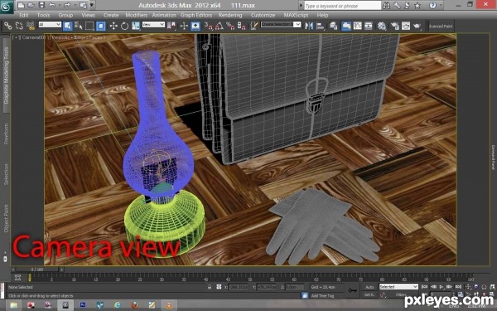Select the Move transform tool
This screenshot has width=497, height=311.
click(113, 26)
